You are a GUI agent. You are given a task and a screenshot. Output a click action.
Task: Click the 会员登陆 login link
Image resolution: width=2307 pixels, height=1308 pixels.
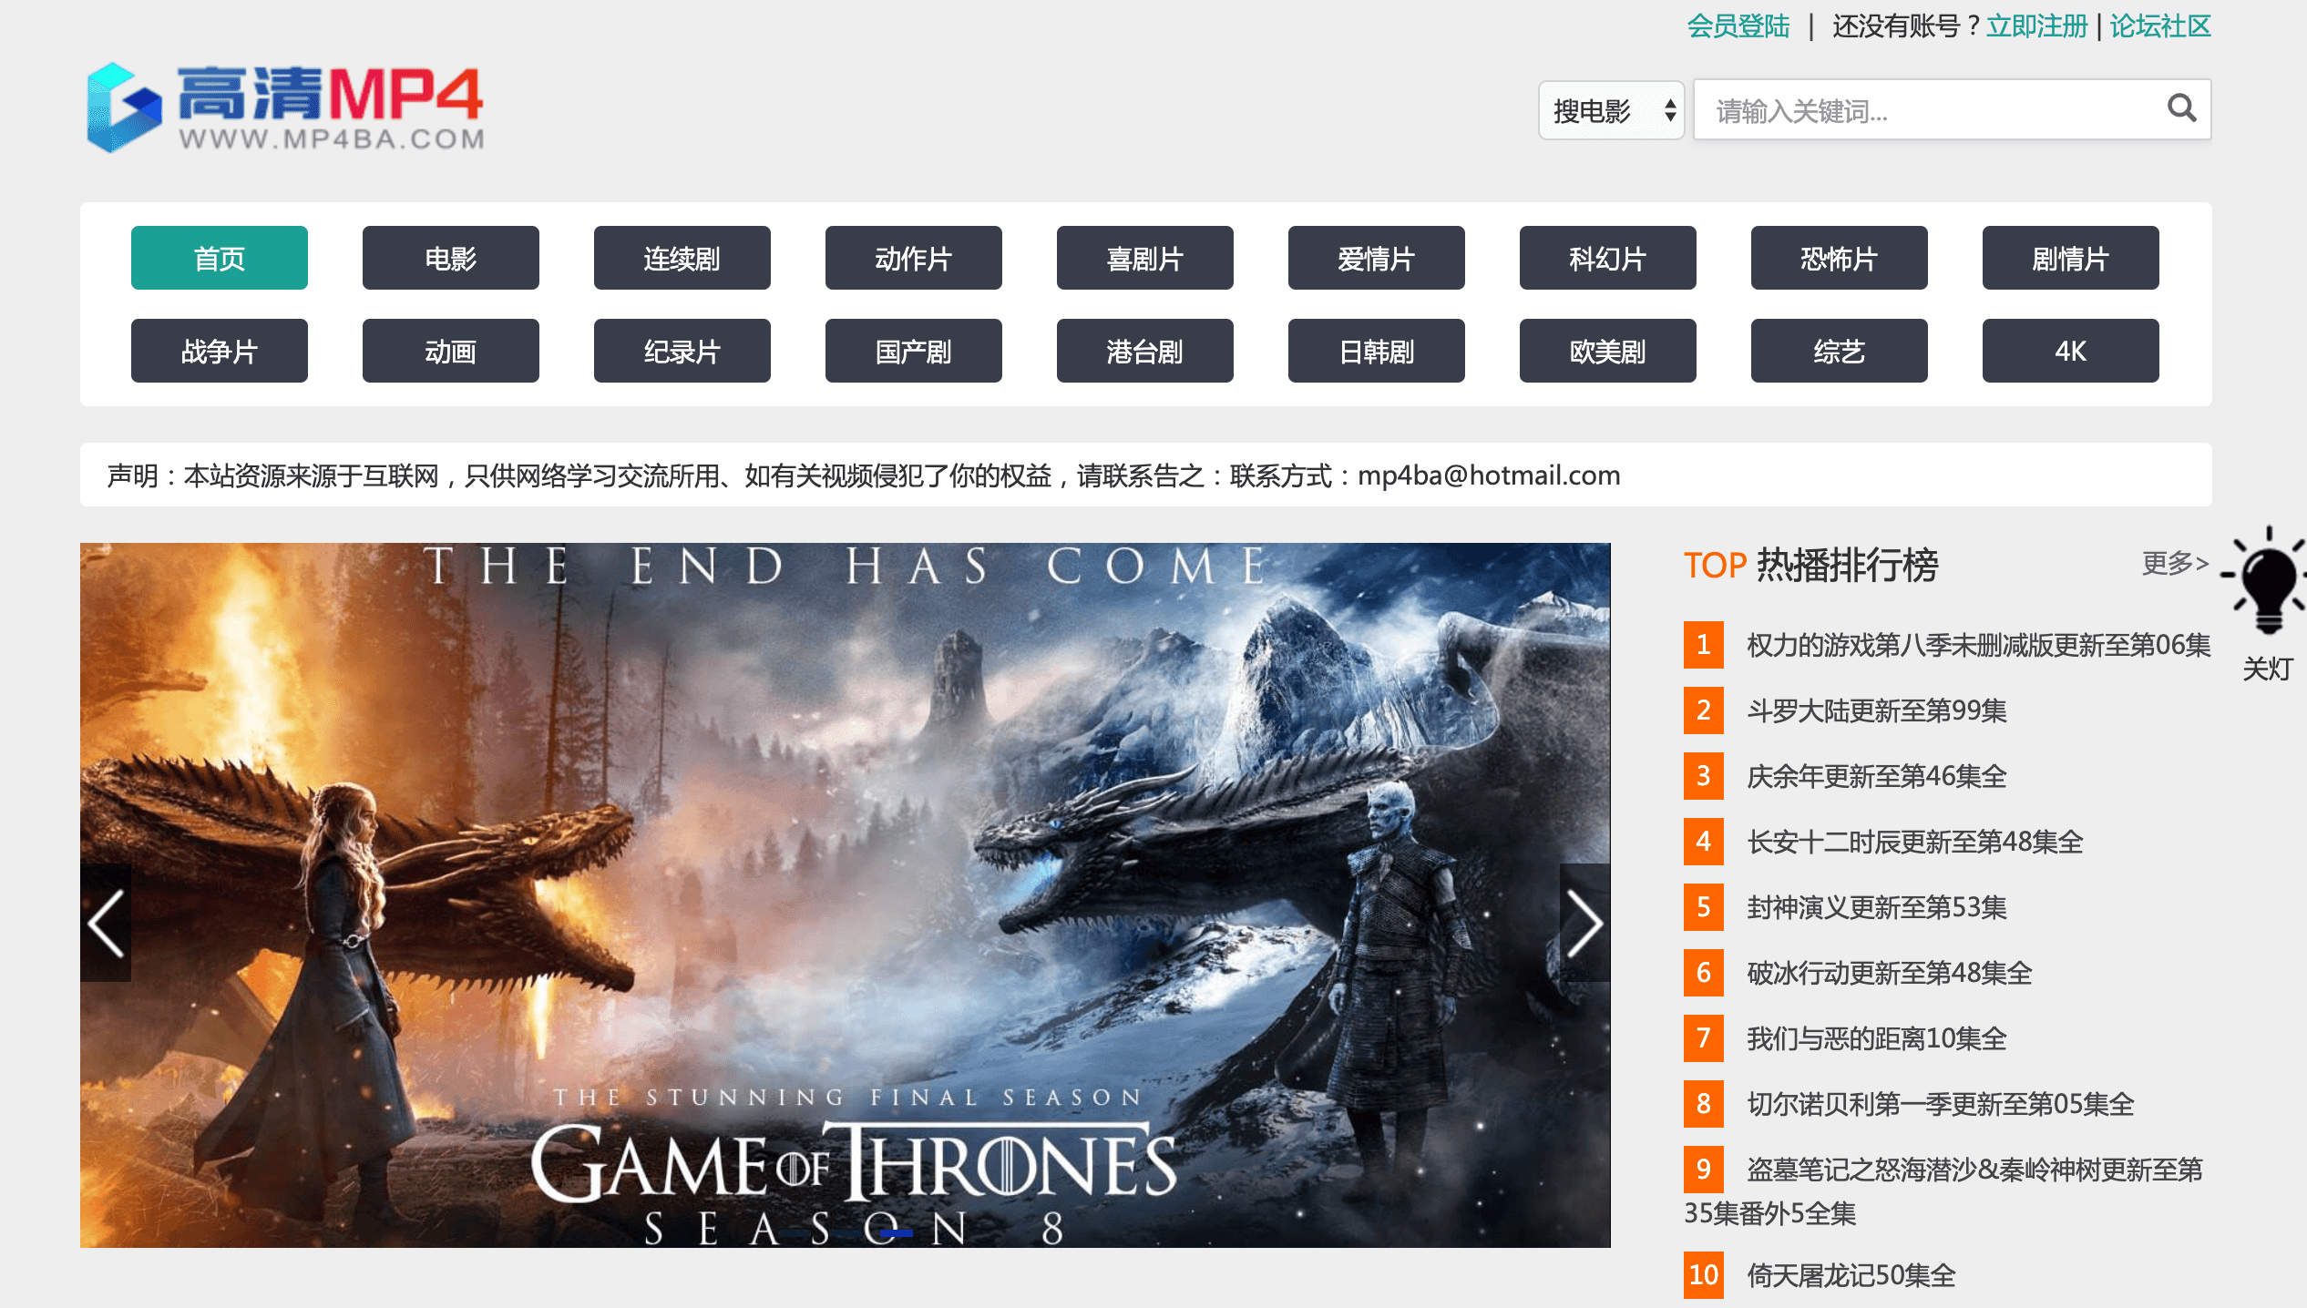pos(1738,26)
